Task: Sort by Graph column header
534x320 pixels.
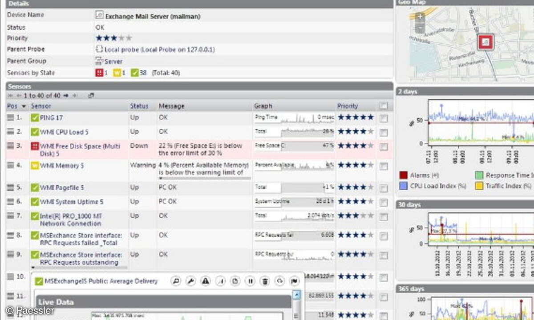Action: point(263,106)
